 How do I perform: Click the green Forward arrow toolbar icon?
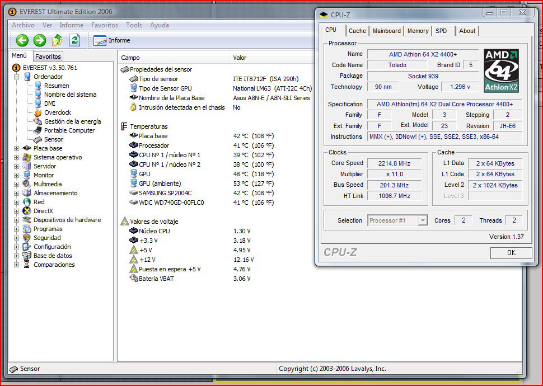(x=40, y=40)
